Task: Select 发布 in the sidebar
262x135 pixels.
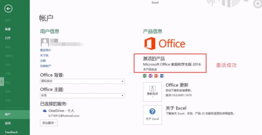Action: click(8, 91)
